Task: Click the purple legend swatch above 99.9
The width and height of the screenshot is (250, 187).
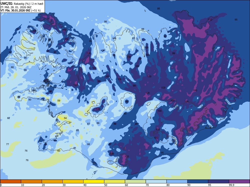Action: click(x=239, y=182)
